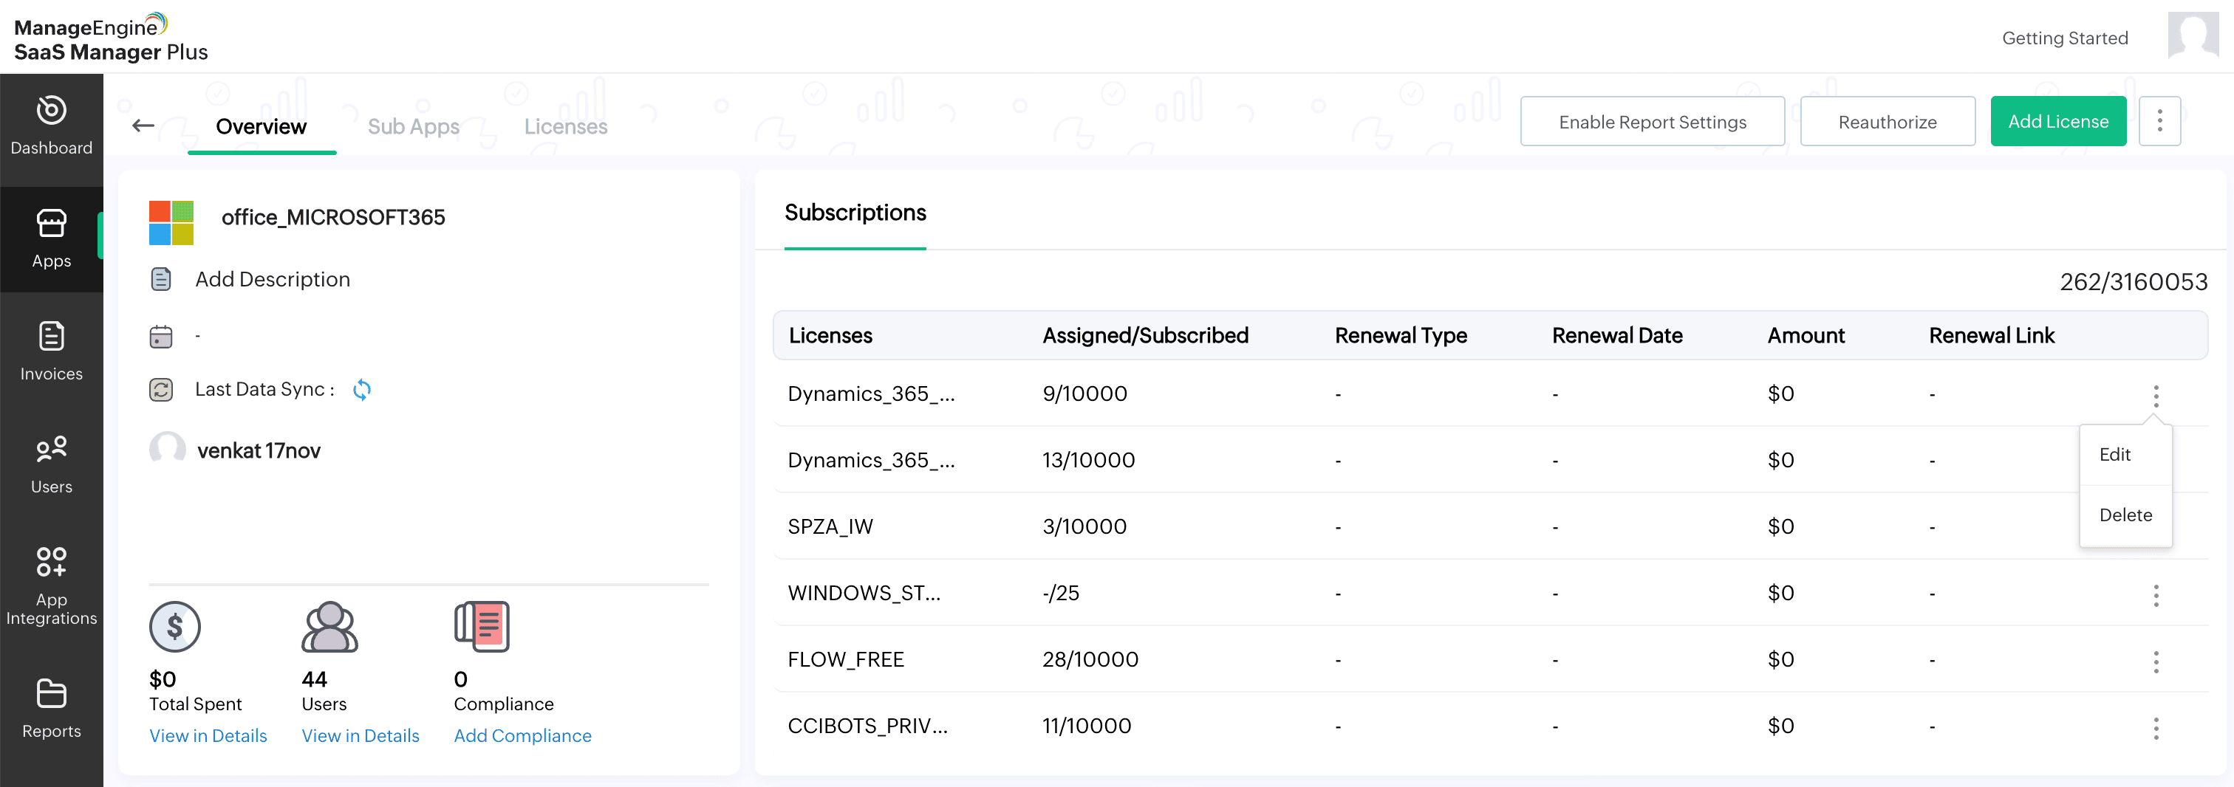Click the 9/10000 assigned value

(x=1085, y=394)
